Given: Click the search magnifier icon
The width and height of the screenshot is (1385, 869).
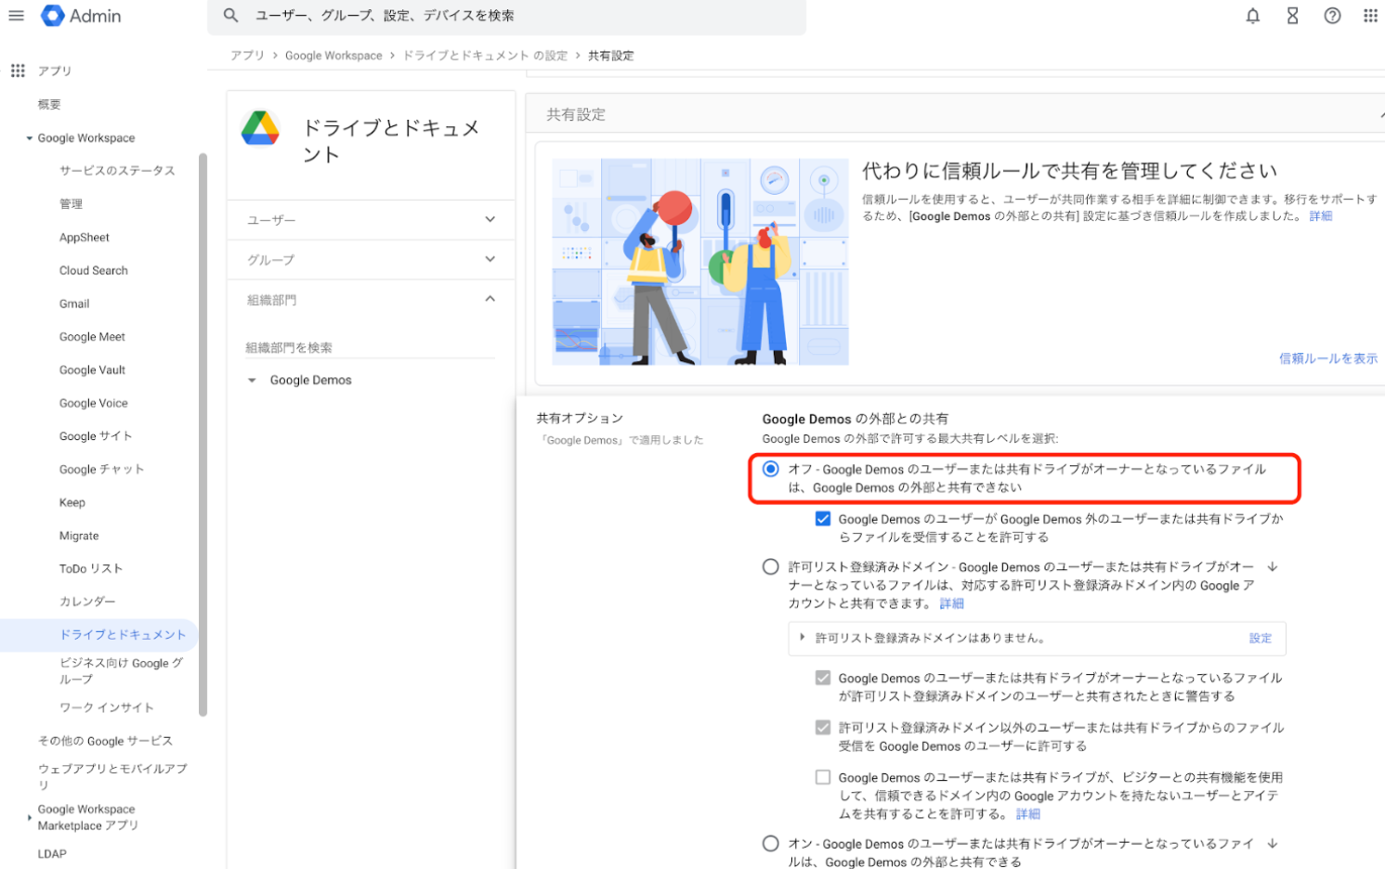Looking at the screenshot, I should (x=231, y=16).
